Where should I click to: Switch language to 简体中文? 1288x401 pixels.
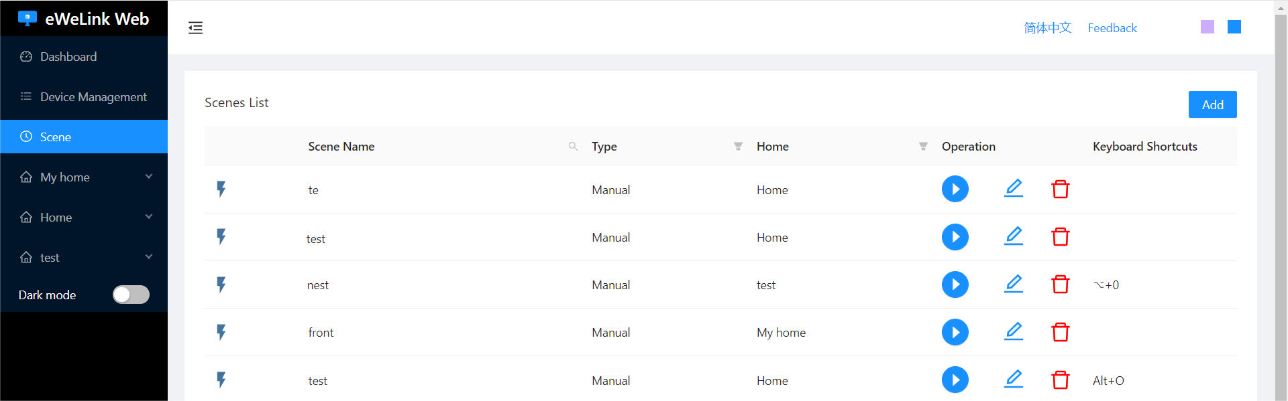pos(1047,28)
